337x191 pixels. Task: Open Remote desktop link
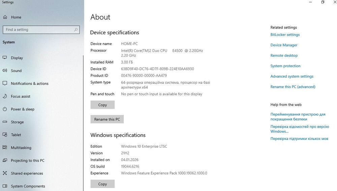(284, 55)
